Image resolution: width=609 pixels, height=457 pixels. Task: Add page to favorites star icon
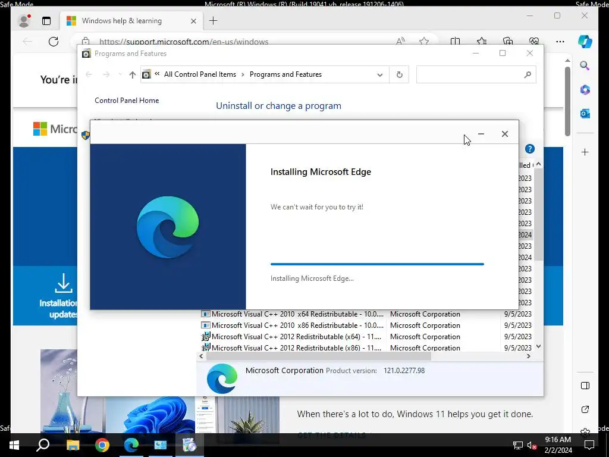pos(424,41)
